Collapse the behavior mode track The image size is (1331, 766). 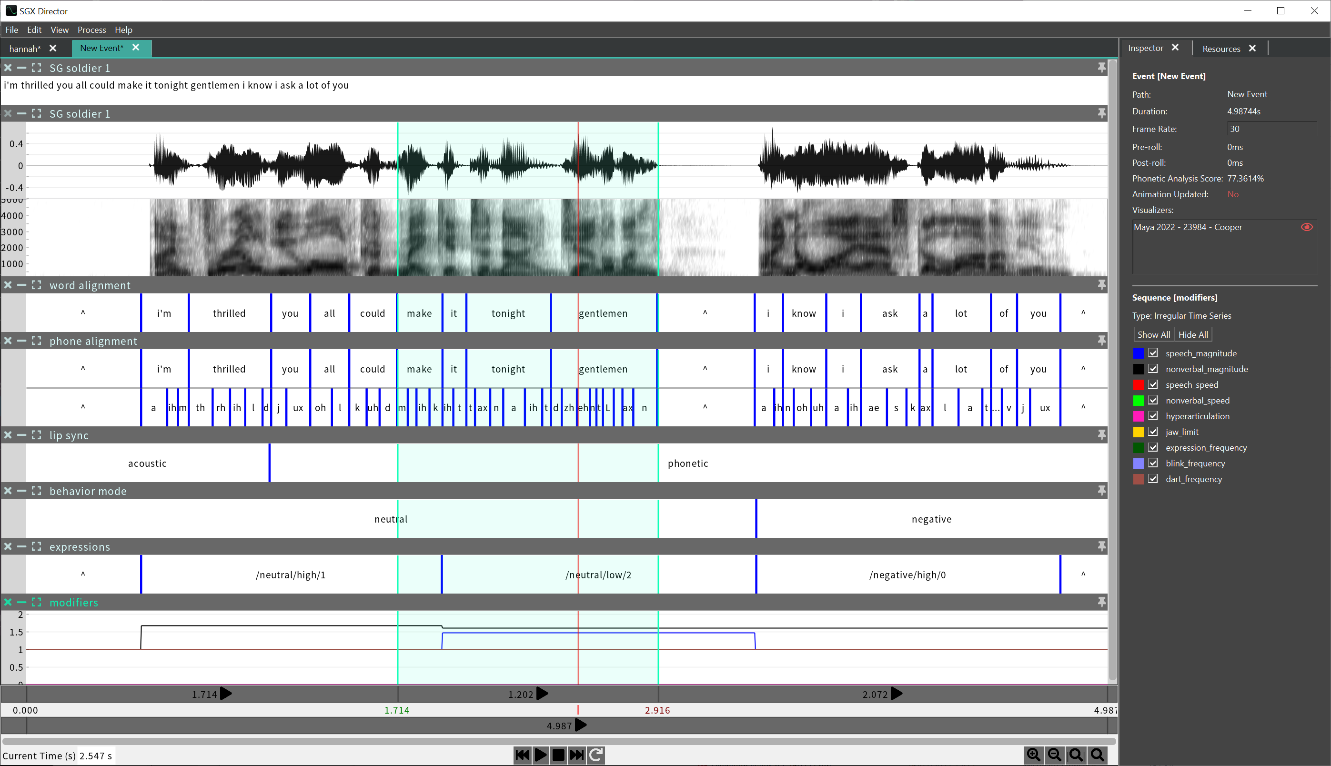tap(21, 491)
